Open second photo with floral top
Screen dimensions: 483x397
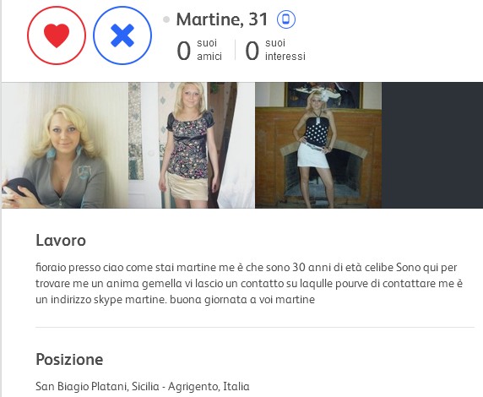click(x=192, y=145)
